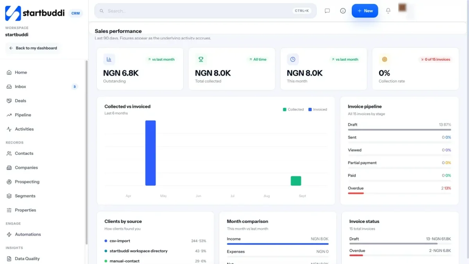Click the Collected legend swatch
Viewport: 469px width, 264px height.
pyautogui.click(x=285, y=110)
